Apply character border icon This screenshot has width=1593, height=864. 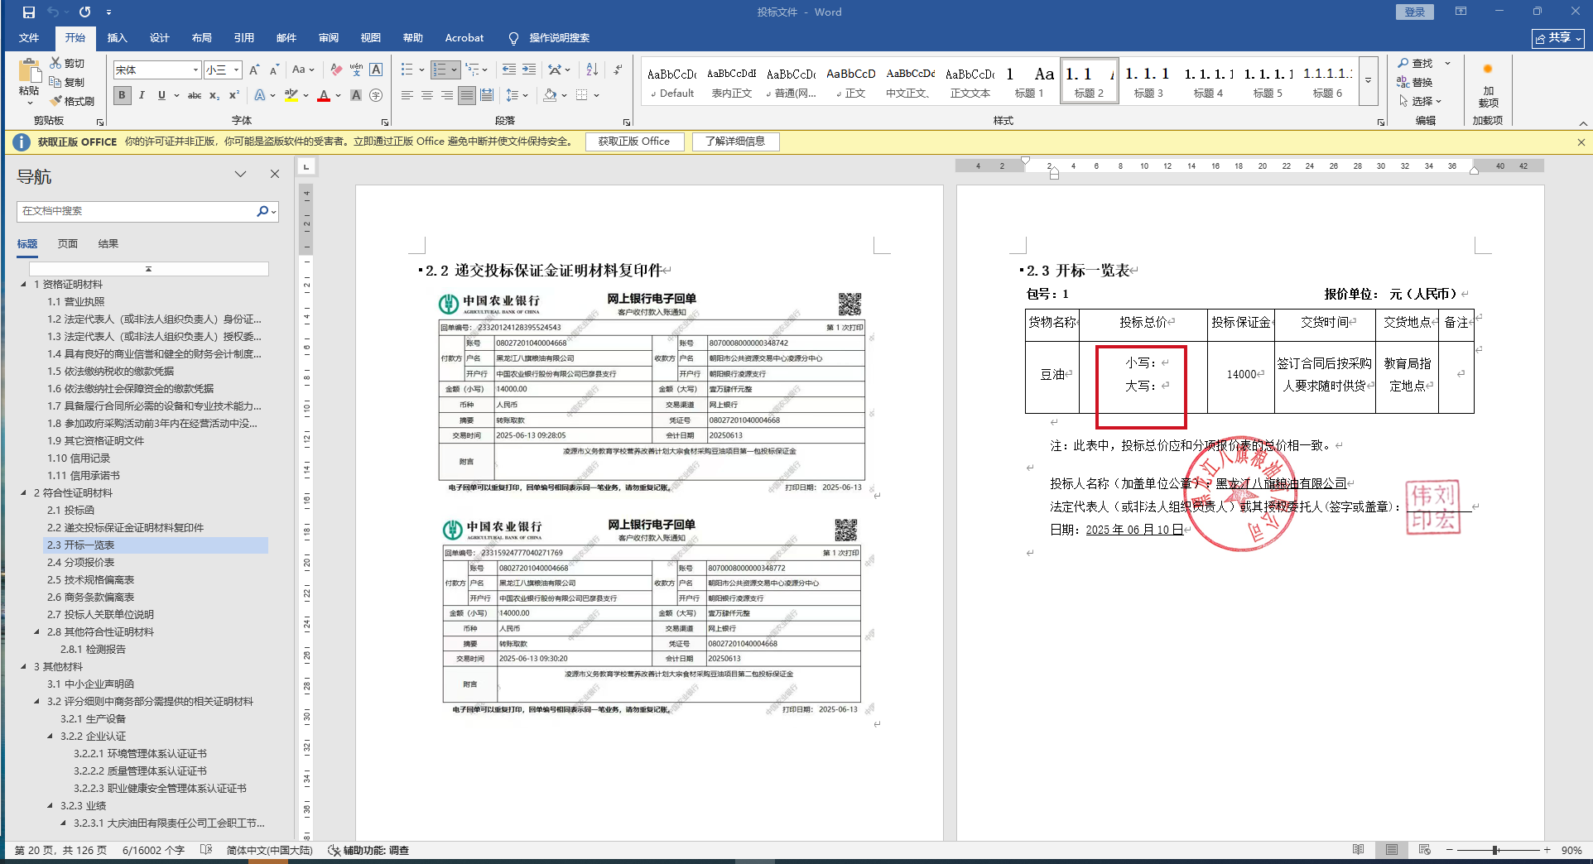pos(376,70)
